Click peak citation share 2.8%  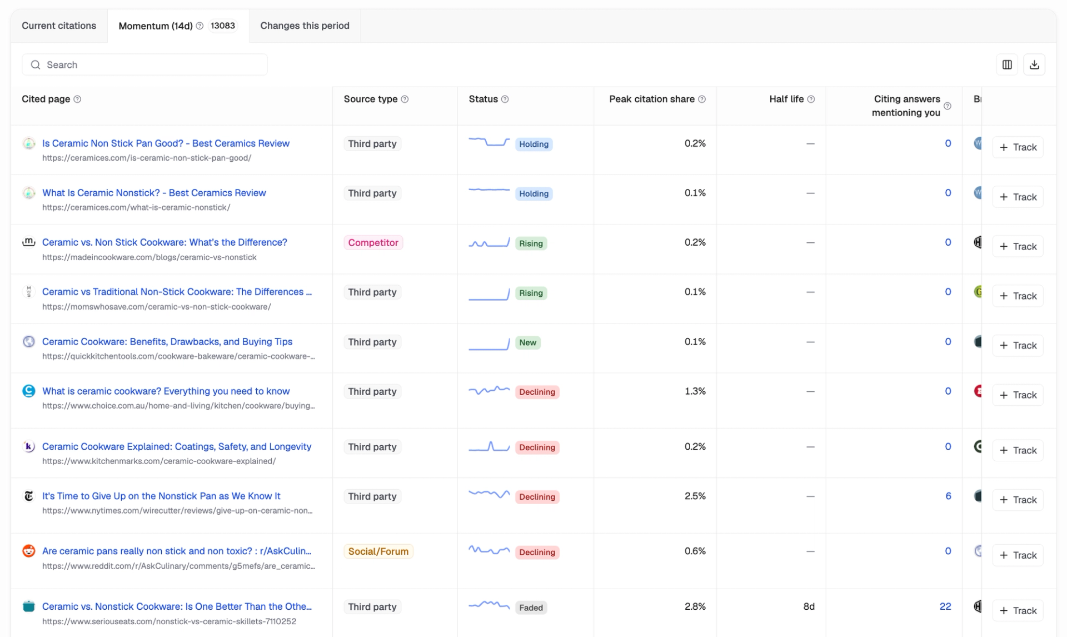tap(695, 606)
